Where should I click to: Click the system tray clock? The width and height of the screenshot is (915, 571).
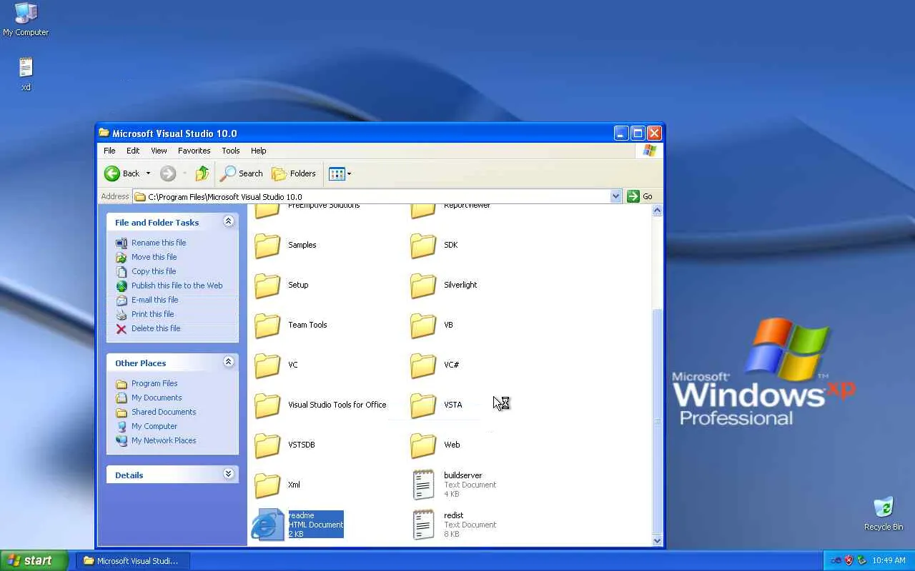[x=889, y=560]
